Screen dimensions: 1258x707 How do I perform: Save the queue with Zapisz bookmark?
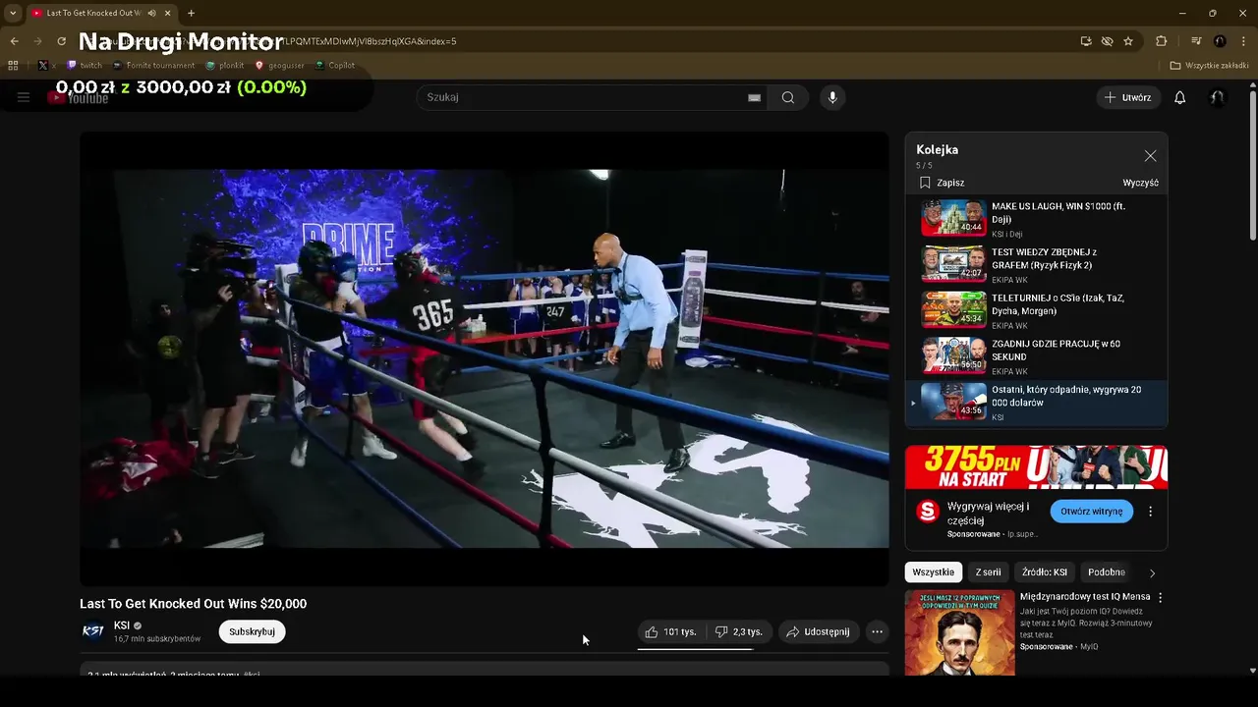pos(942,183)
